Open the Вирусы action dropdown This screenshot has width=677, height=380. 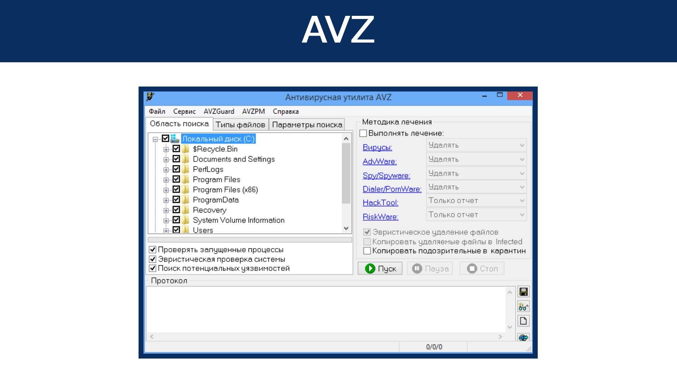click(x=476, y=145)
